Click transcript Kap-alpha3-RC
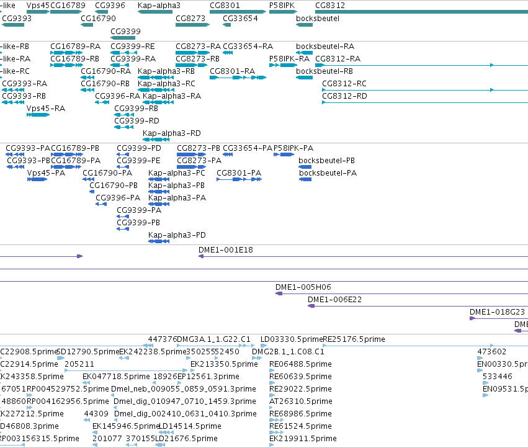This screenshot has height=448, width=528. [156, 90]
